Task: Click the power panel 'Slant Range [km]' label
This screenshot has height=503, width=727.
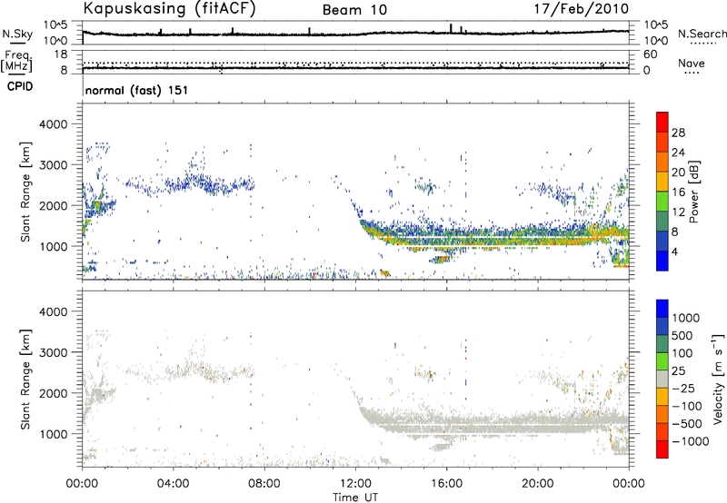Action: coord(25,192)
